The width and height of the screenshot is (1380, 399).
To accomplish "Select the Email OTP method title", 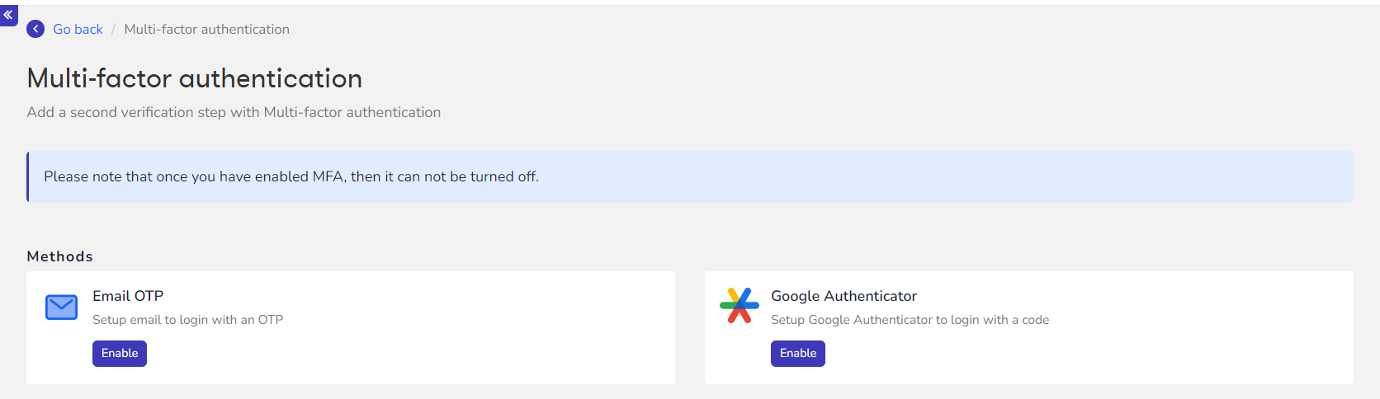I will coord(128,296).
